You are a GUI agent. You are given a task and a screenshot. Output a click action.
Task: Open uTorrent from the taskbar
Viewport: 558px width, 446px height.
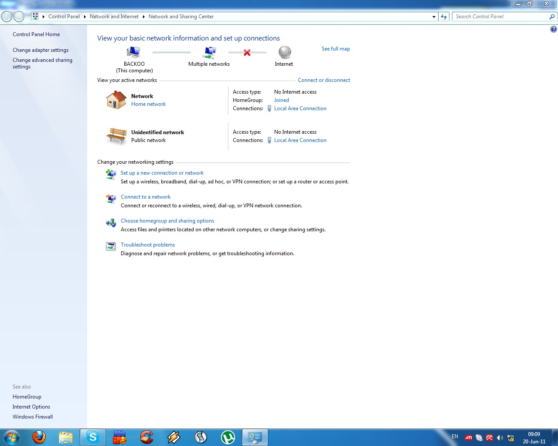(x=228, y=437)
